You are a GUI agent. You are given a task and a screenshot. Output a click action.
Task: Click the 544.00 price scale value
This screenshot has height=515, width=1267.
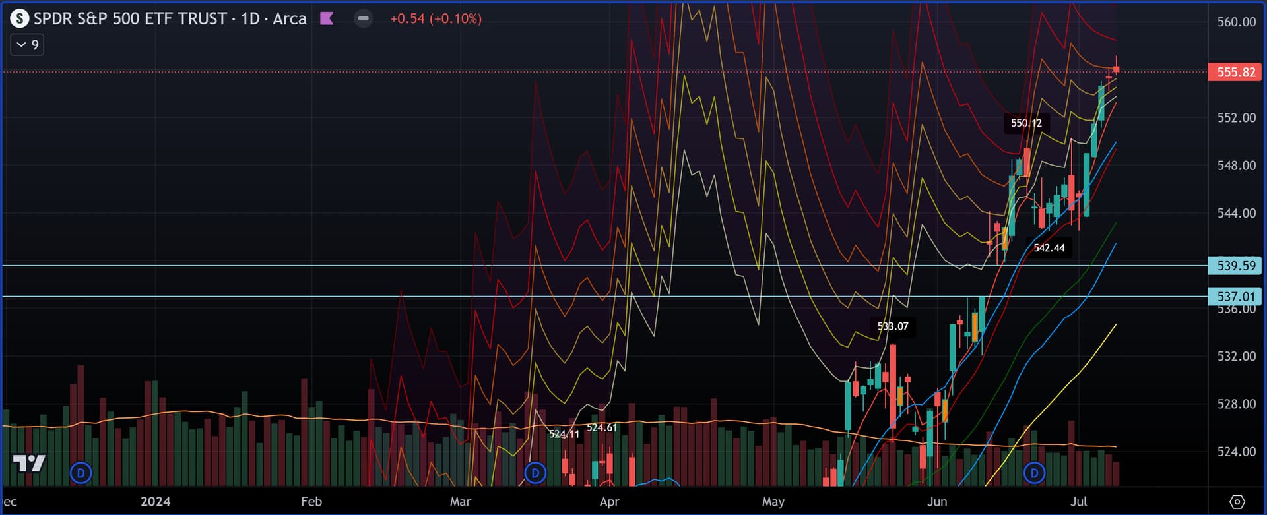point(1237,213)
